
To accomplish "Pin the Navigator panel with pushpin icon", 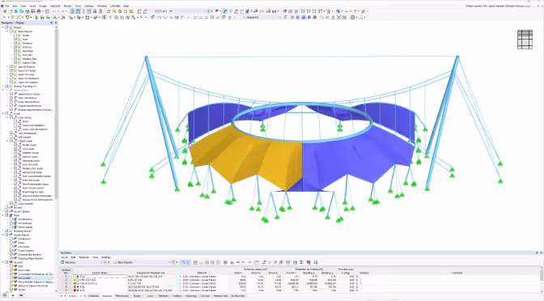I will (51, 23).
